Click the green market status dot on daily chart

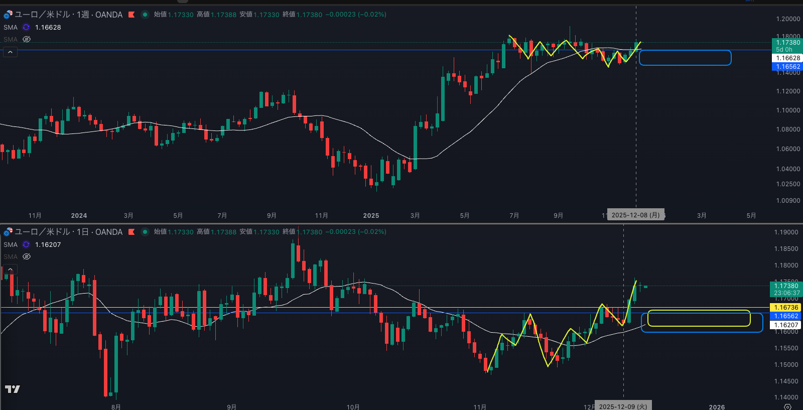[x=145, y=232]
